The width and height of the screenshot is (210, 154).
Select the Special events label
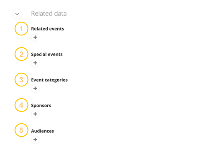point(47,54)
